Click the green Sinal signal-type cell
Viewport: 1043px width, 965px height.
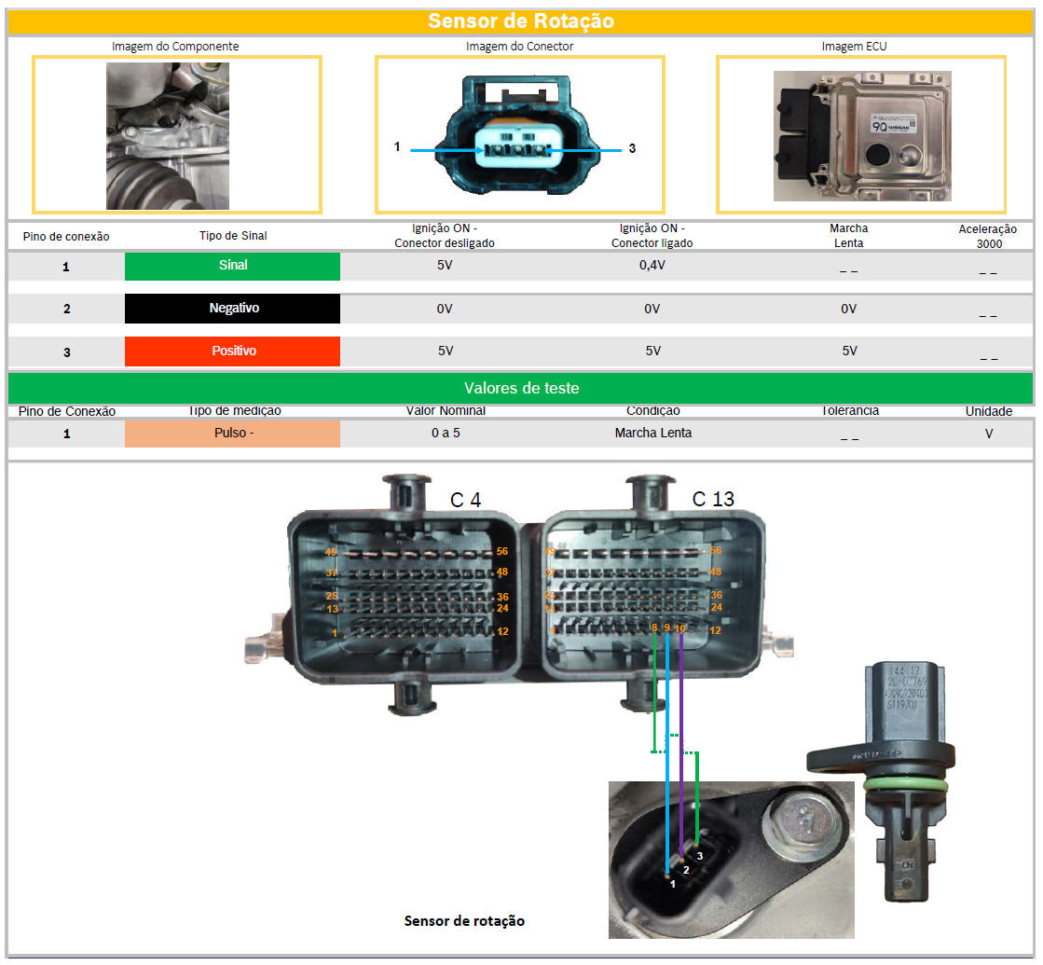click(232, 266)
